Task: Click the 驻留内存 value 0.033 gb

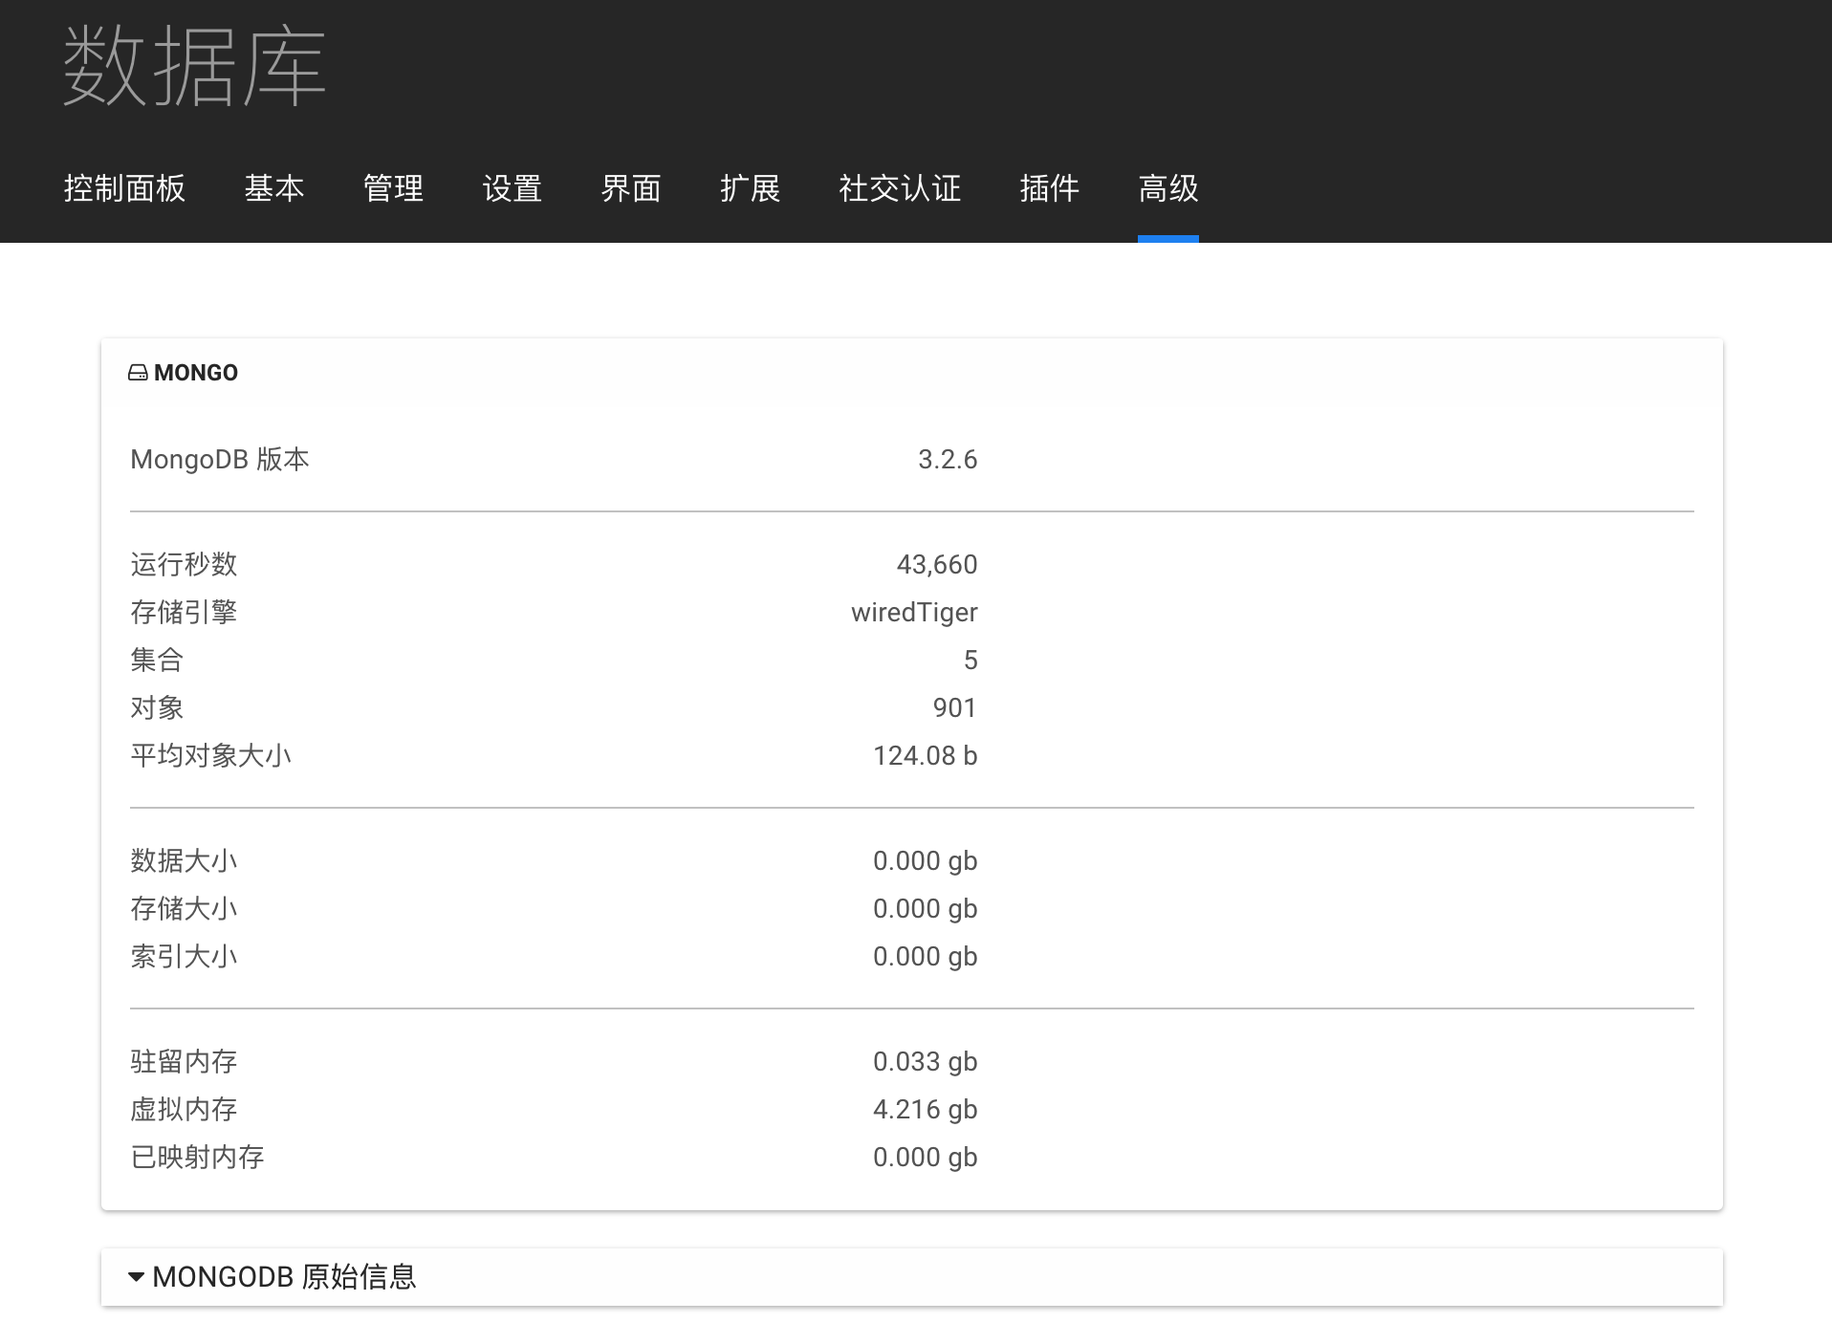Action: pyautogui.click(x=925, y=1062)
